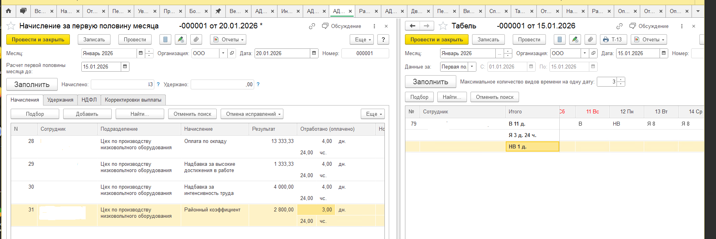Expand the Отмена исправлений dropdown
This screenshot has height=239, width=716.
click(252, 114)
